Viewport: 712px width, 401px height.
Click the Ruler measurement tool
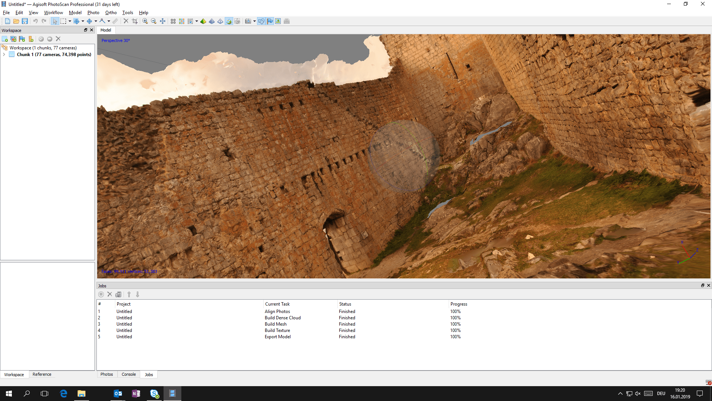click(115, 21)
